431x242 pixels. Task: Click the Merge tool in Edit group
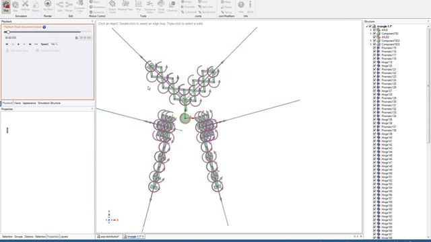69,7
